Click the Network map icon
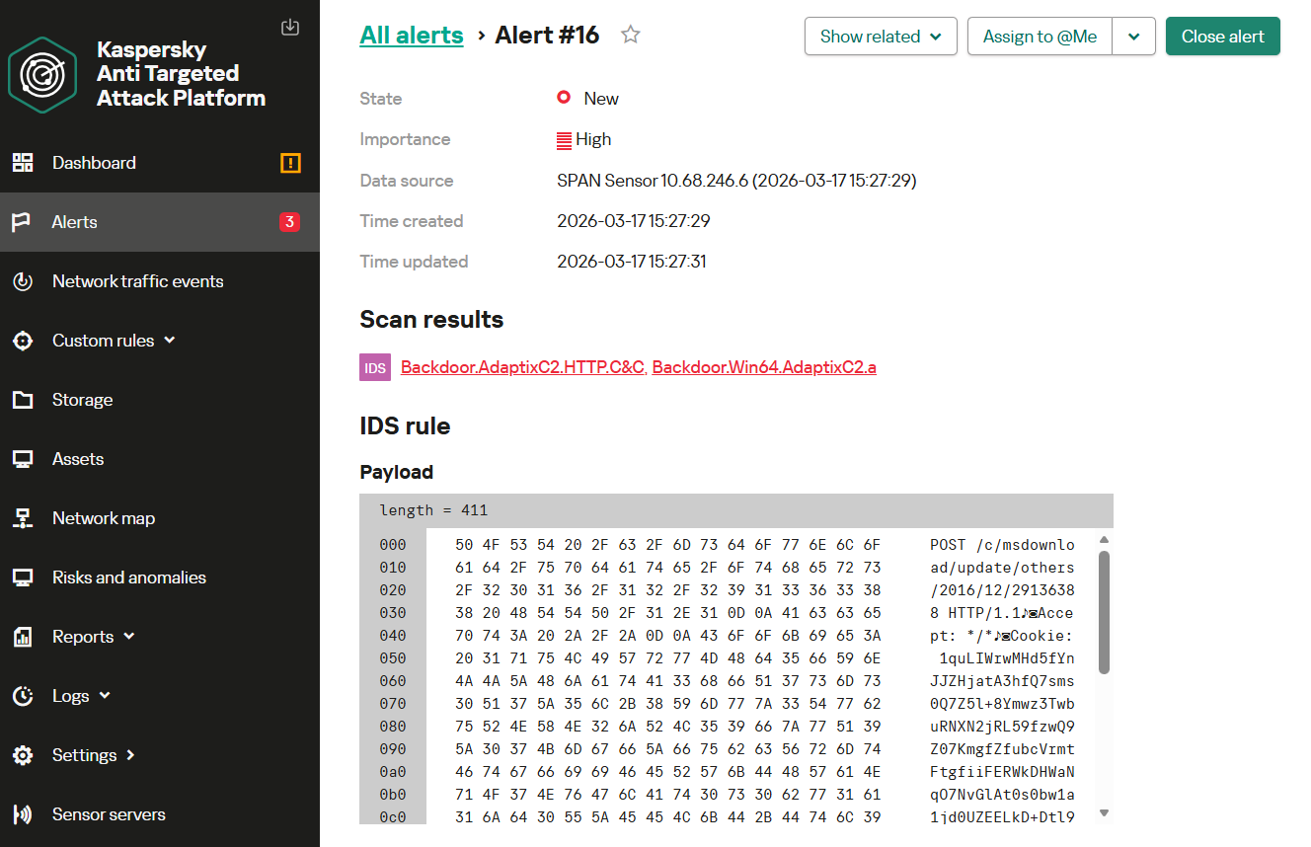 click(23, 518)
